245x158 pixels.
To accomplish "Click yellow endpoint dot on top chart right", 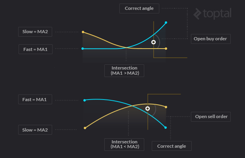I will coord(166,49).
